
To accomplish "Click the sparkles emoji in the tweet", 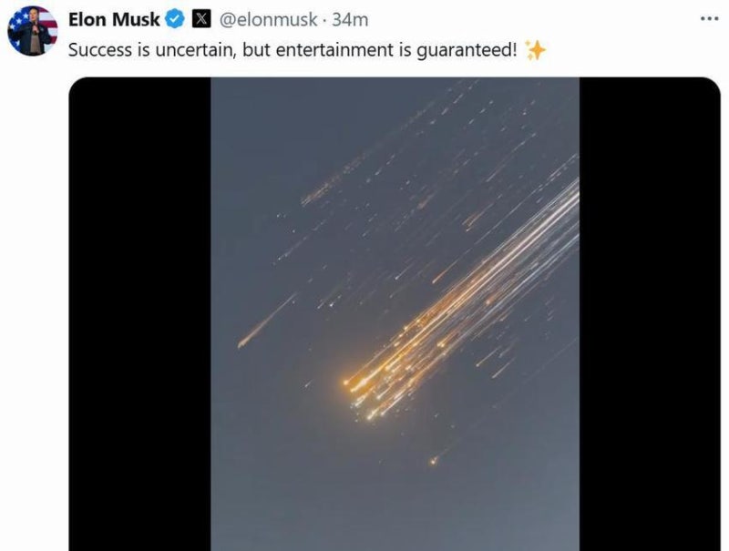I will [x=535, y=50].
